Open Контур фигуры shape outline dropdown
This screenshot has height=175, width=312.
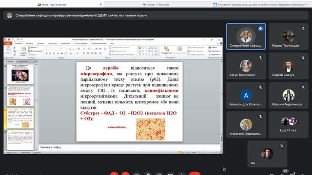coord(195,51)
